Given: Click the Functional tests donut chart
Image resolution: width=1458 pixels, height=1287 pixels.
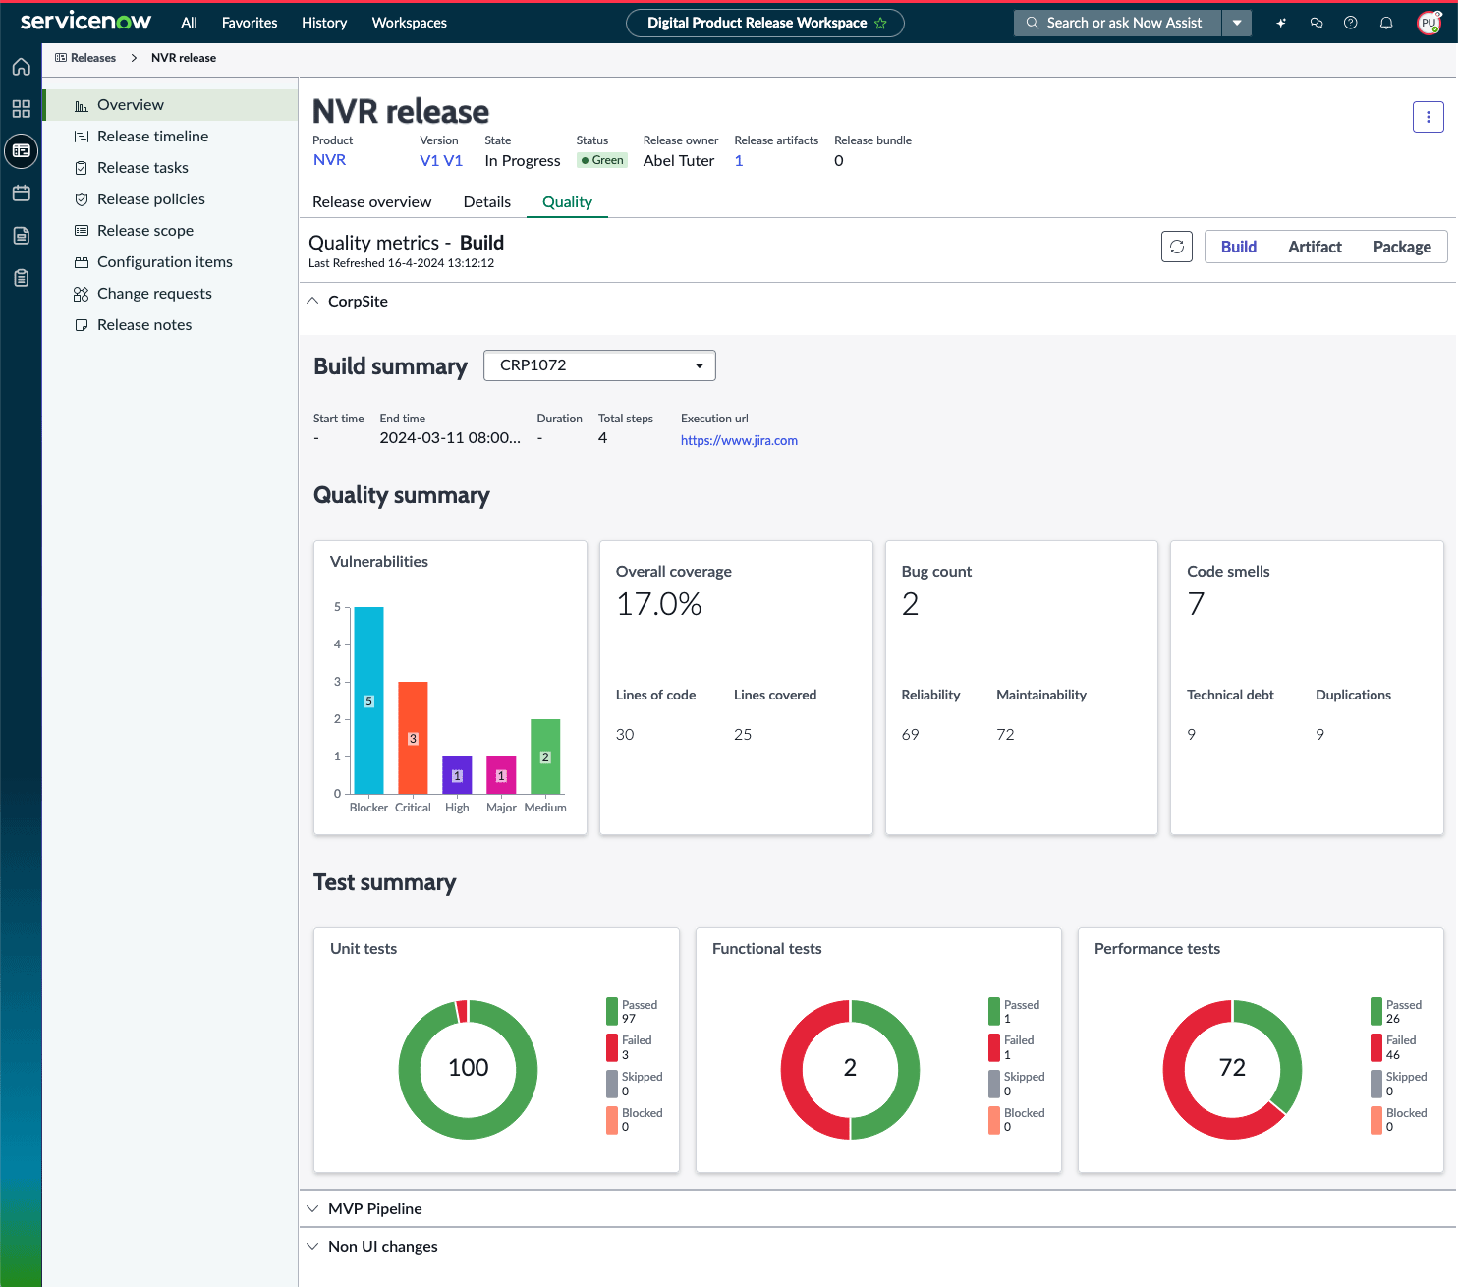Looking at the screenshot, I should [850, 1069].
